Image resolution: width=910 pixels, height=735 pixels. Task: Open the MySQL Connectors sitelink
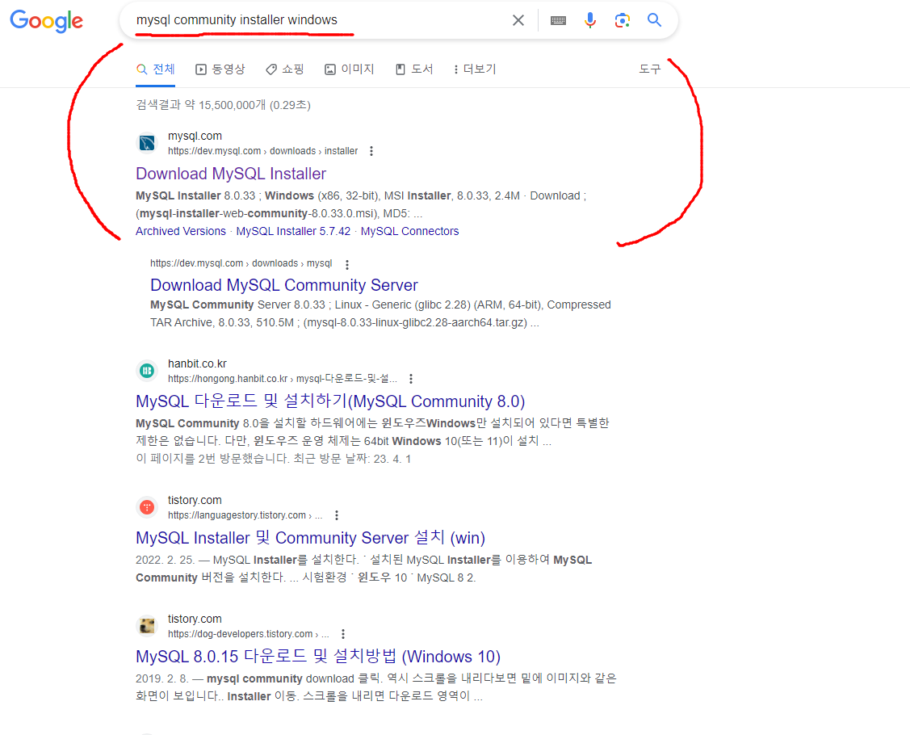pos(409,231)
